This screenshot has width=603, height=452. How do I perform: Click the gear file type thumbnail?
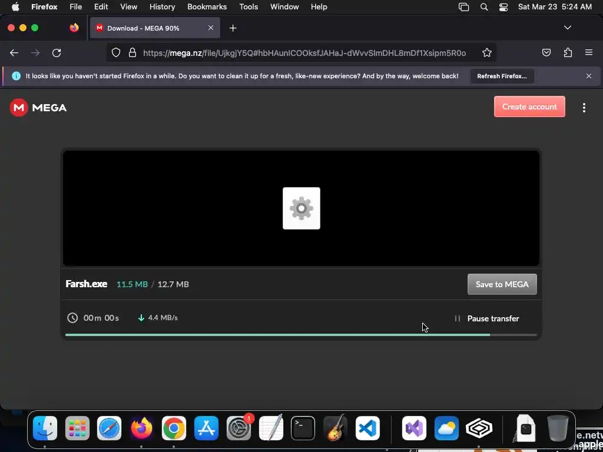click(x=301, y=208)
